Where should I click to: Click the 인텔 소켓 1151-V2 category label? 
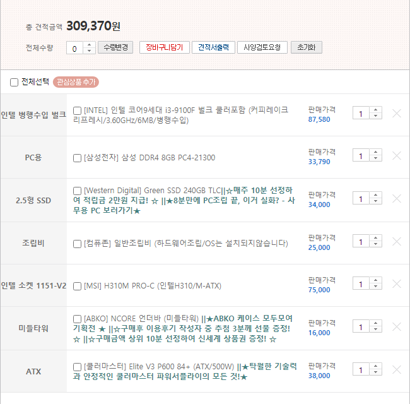33,286
